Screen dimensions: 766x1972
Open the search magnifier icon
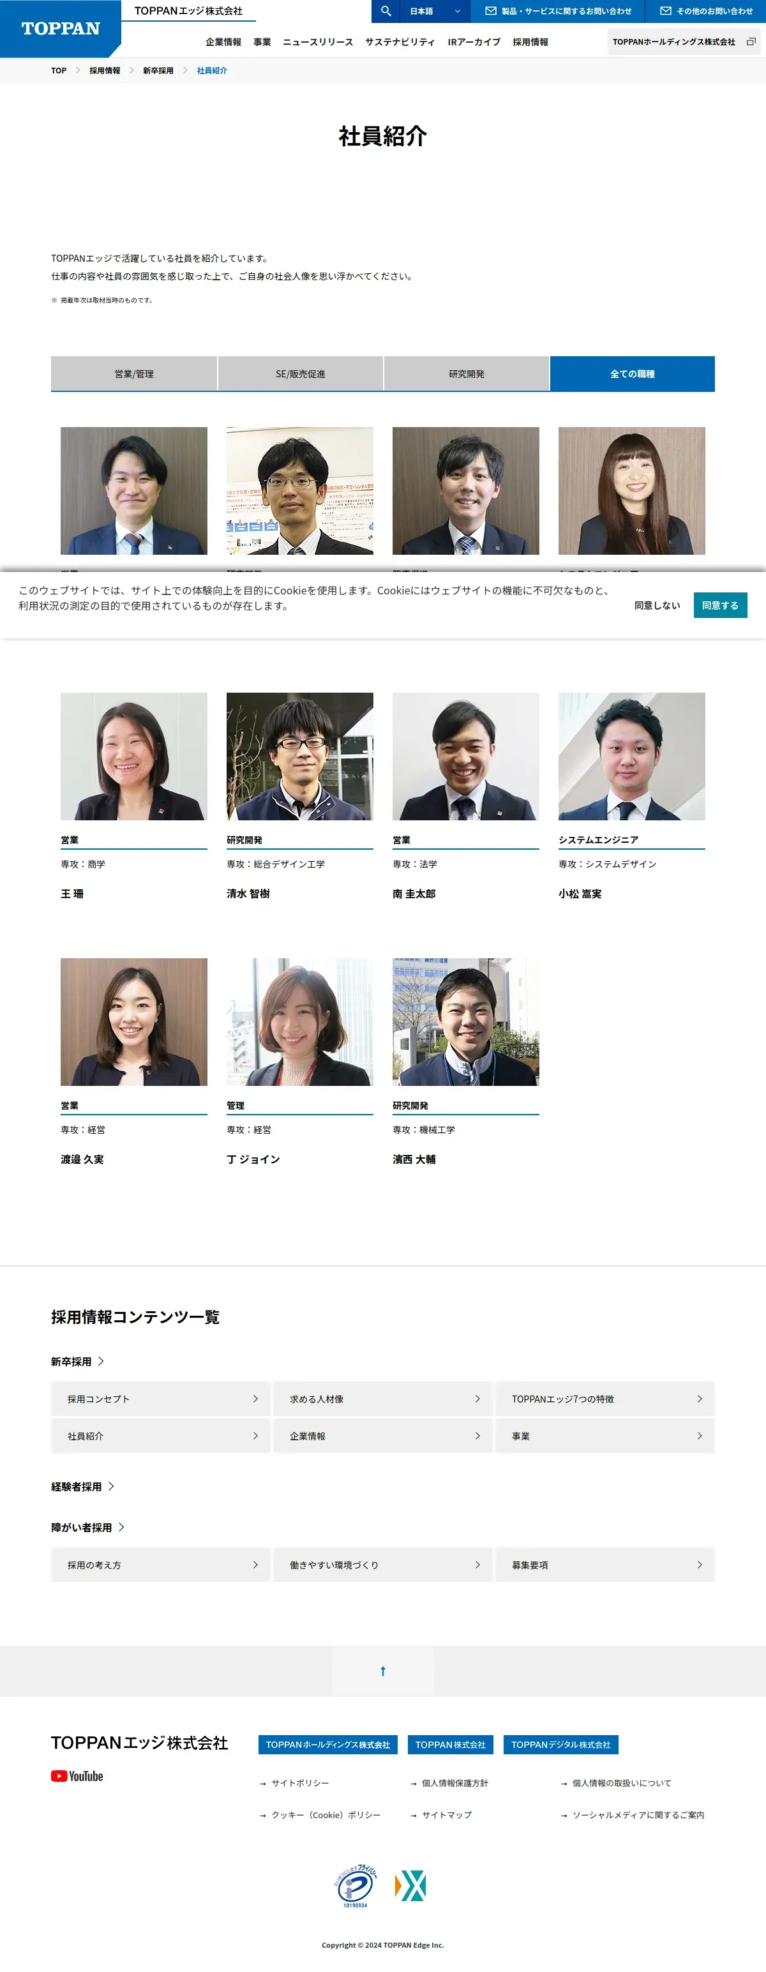click(x=386, y=11)
